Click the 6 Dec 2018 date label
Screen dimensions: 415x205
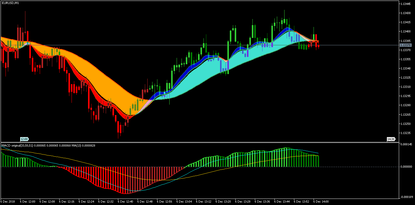(x=8, y=202)
